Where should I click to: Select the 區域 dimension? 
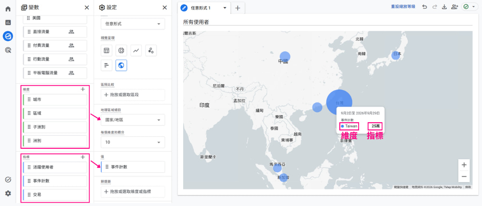click(x=55, y=113)
